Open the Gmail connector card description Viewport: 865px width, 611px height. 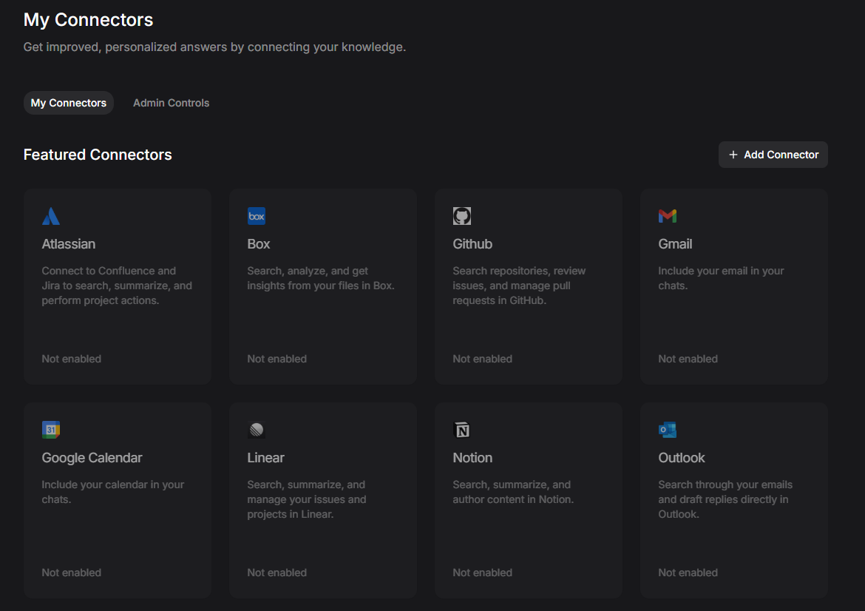[x=721, y=278]
